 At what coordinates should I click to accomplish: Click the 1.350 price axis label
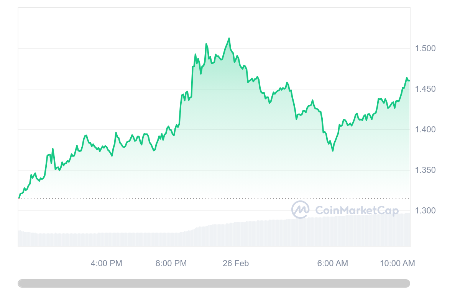[x=426, y=170]
